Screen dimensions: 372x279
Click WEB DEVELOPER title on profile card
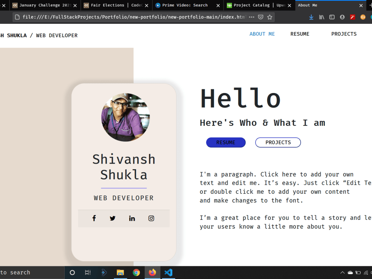coord(124,198)
